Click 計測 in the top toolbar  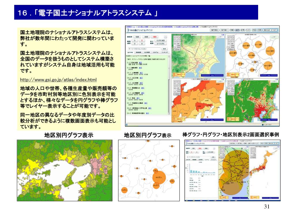tap(243, 30)
